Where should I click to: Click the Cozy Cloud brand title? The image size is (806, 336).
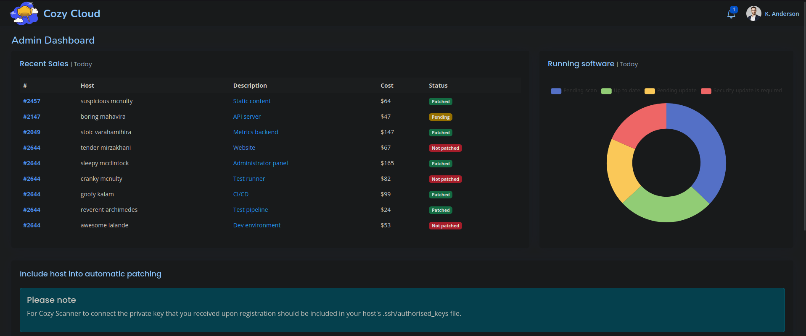coord(72,14)
